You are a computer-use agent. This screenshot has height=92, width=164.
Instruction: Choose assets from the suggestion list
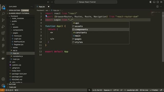101,26
